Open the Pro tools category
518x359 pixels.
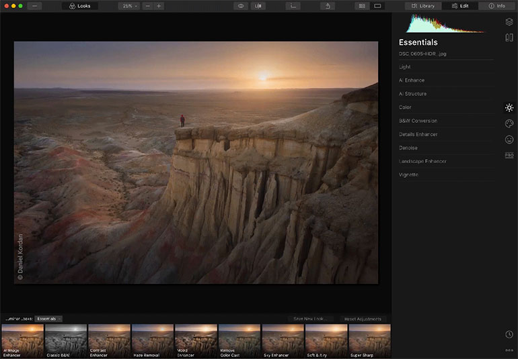(x=509, y=155)
